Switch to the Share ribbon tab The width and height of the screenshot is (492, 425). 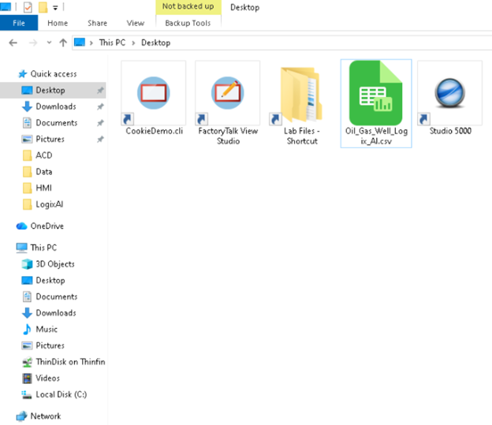pos(97,23)
